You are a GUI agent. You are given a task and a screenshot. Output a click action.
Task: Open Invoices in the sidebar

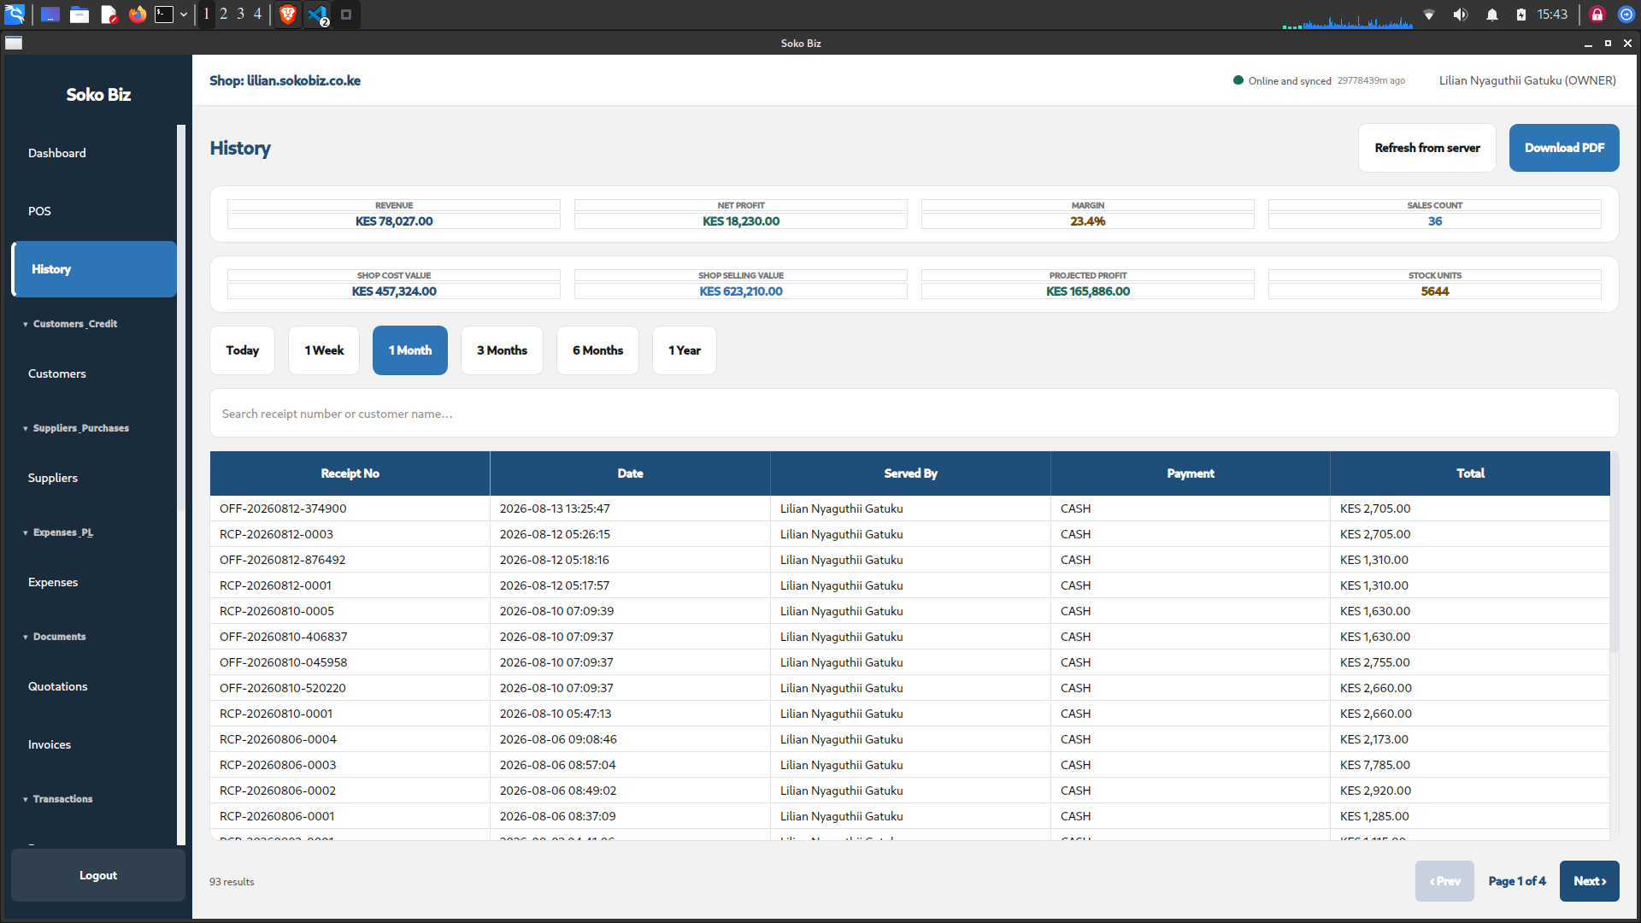tap(94, 744)
